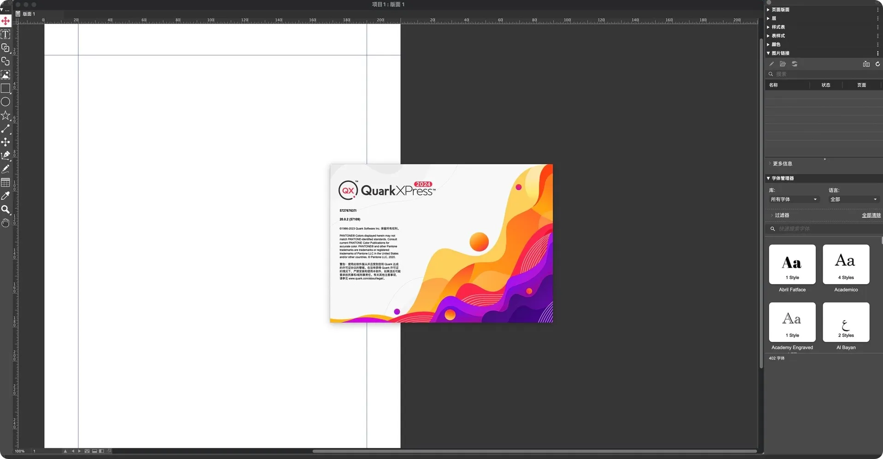Toggle split view vertically icon in status bar
Image resolution: width=883 pixels, height=459 pixels.
tap(101, 451)
